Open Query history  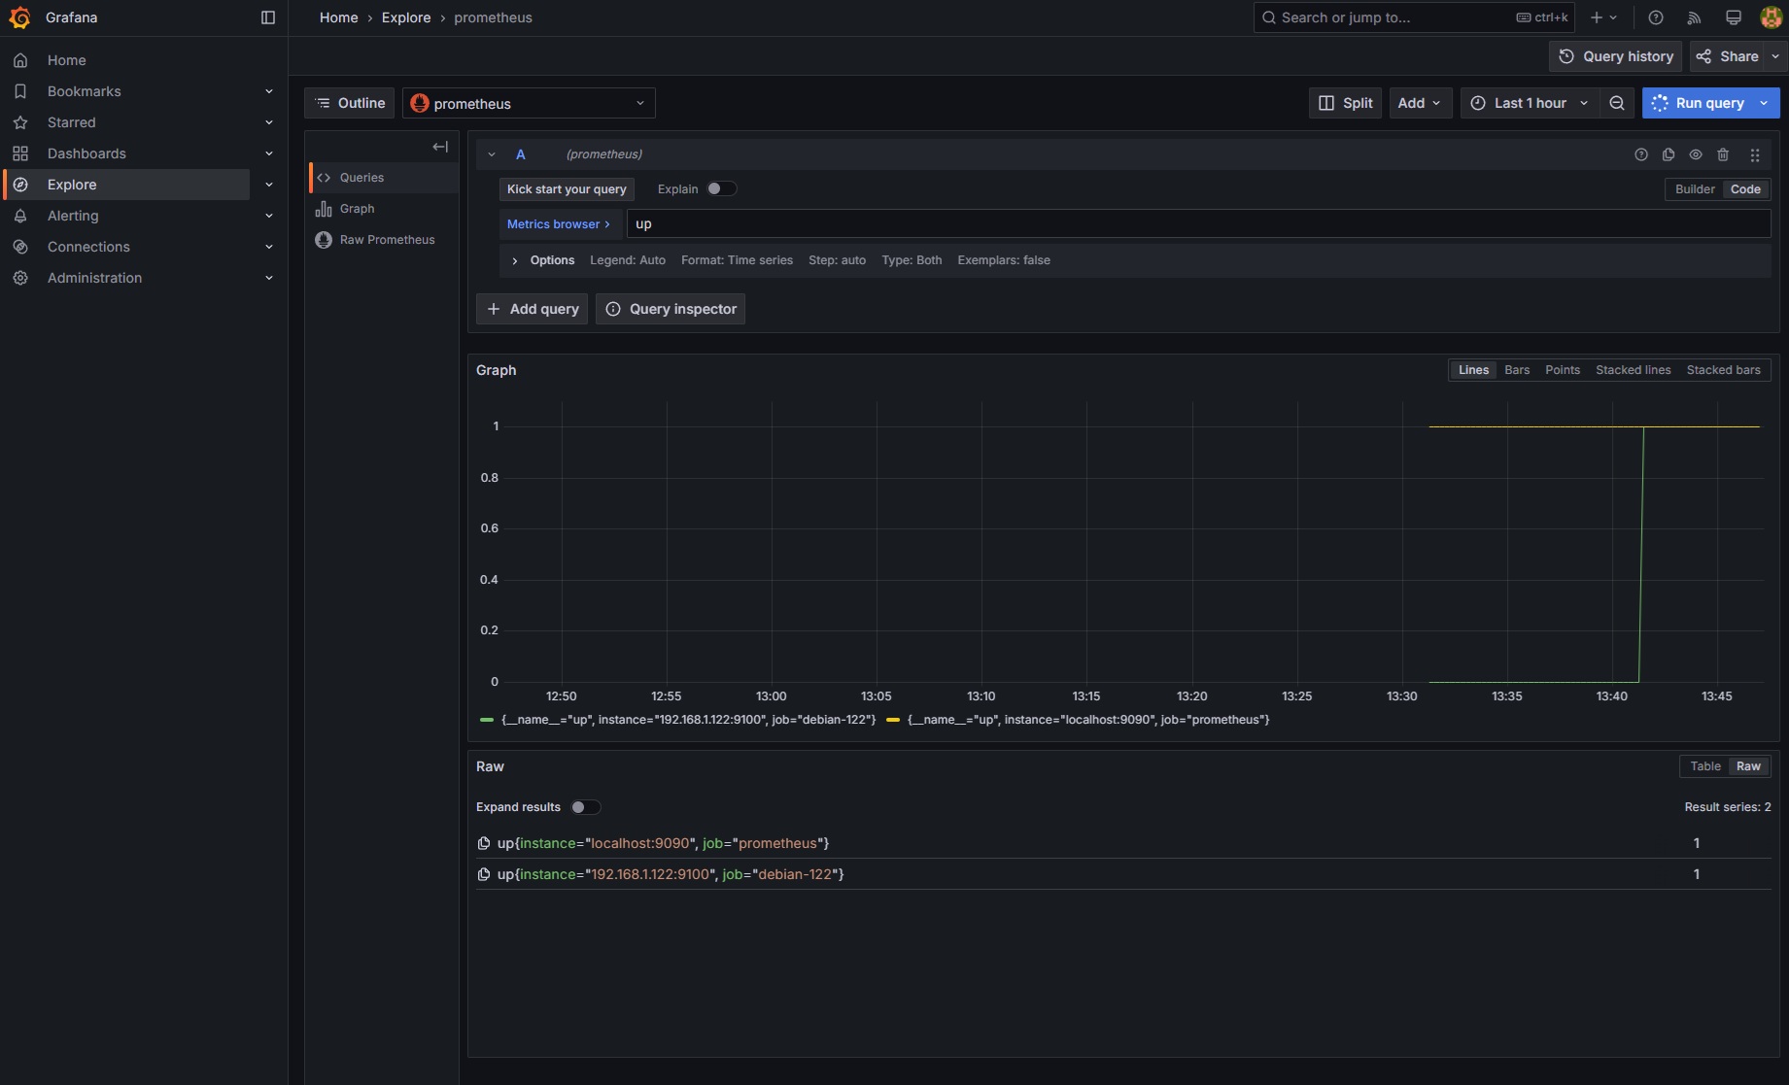[x=1616, y=56]
